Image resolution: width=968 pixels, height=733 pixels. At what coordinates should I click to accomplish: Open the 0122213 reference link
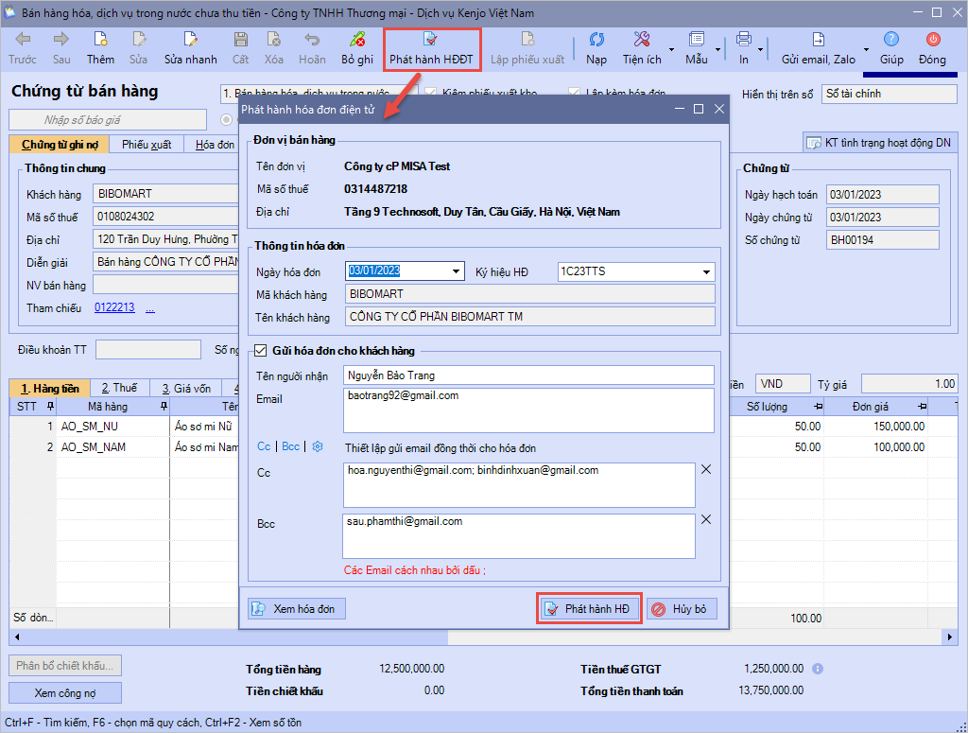click(114, 308)
